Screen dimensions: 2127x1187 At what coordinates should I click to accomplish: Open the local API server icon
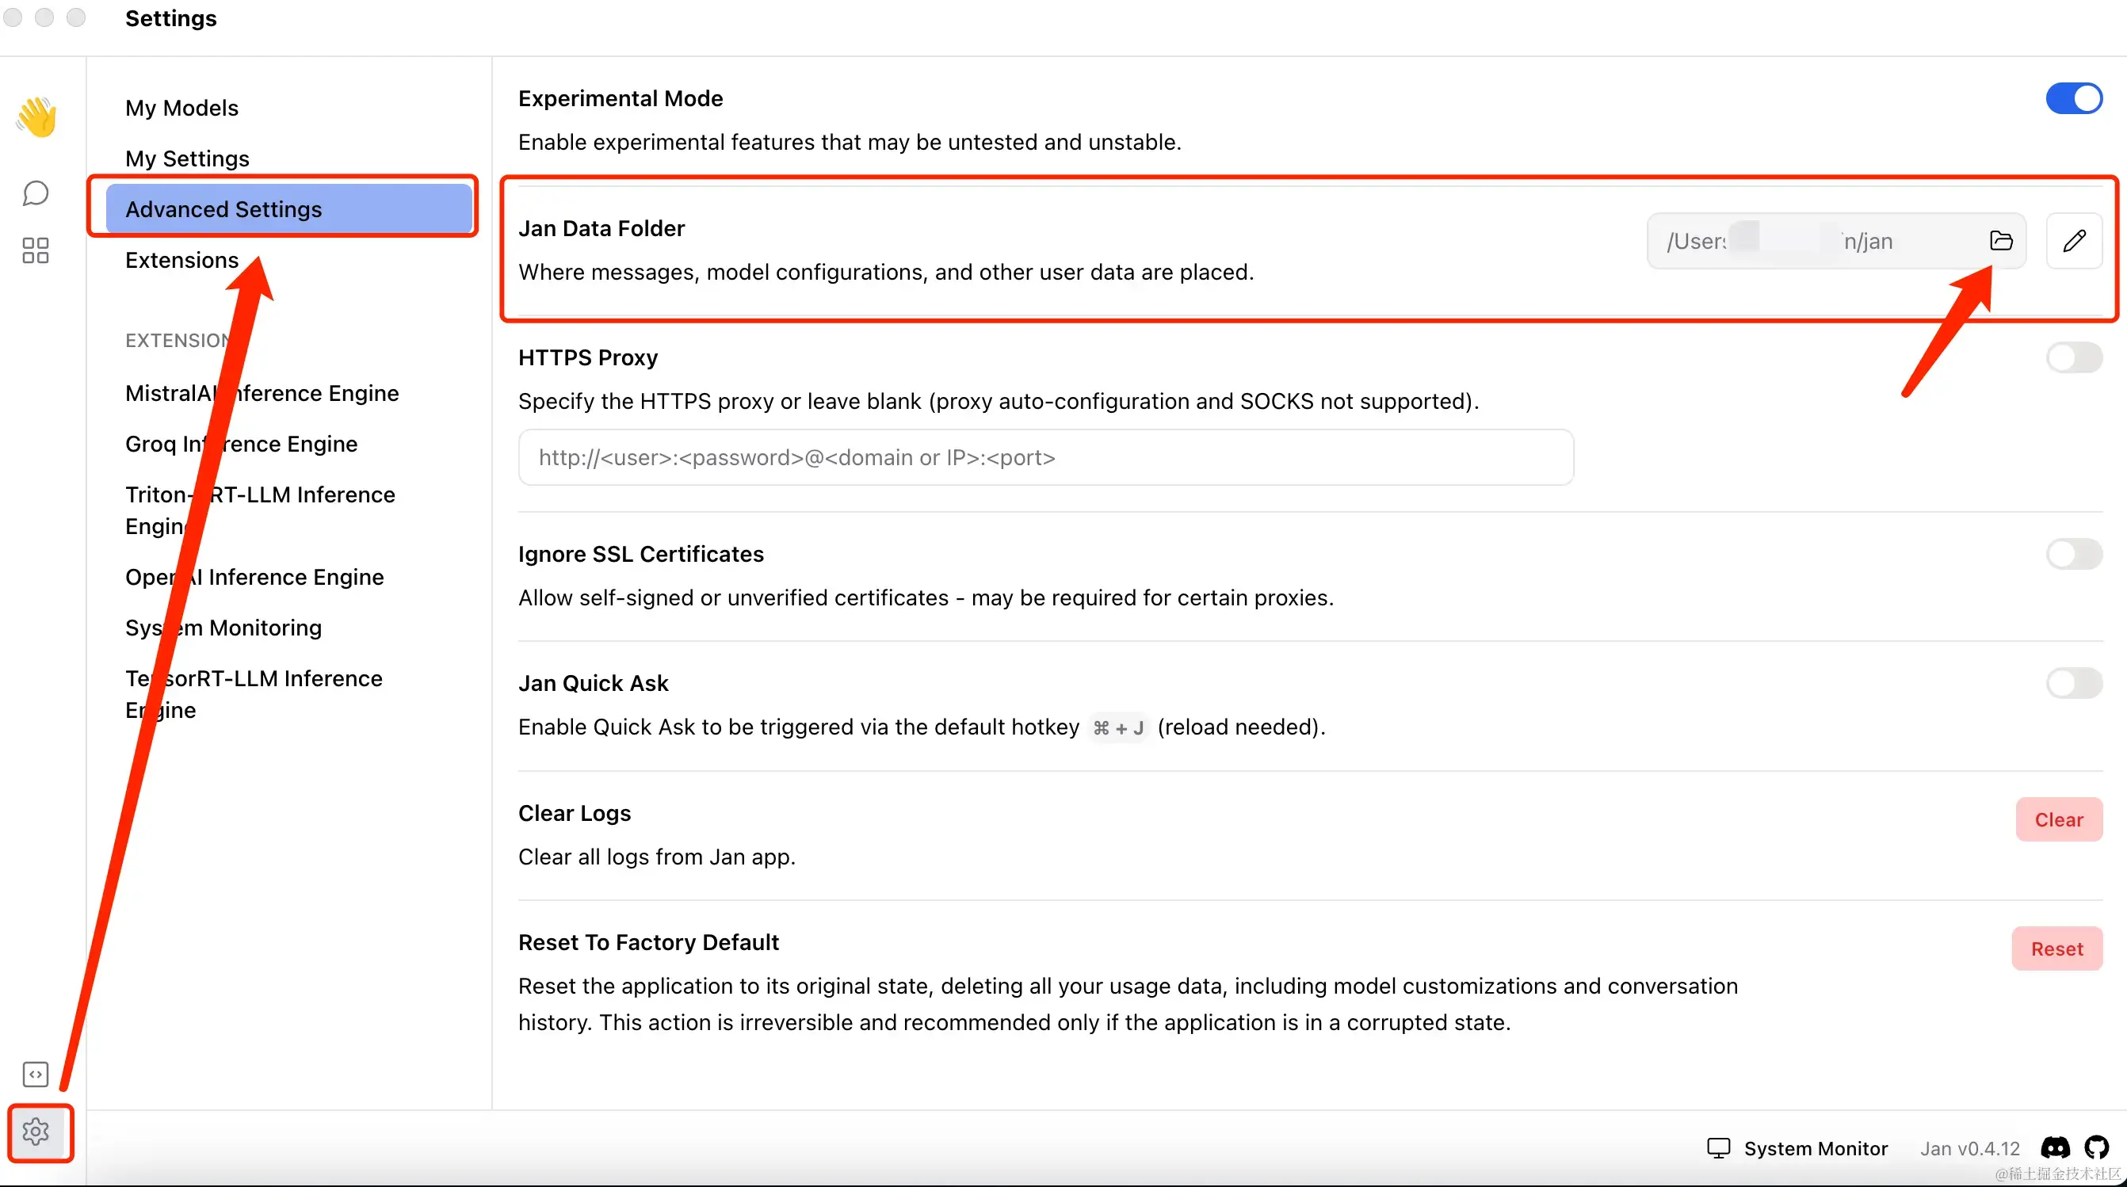click(36, 1074)
